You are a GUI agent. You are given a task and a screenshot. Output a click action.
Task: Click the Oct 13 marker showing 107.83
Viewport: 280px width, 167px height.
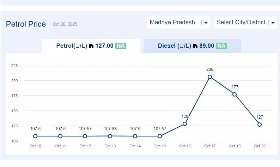[x=110, y=136]
